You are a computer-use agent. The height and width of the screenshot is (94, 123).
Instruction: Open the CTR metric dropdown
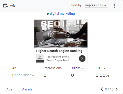(102, 68)
